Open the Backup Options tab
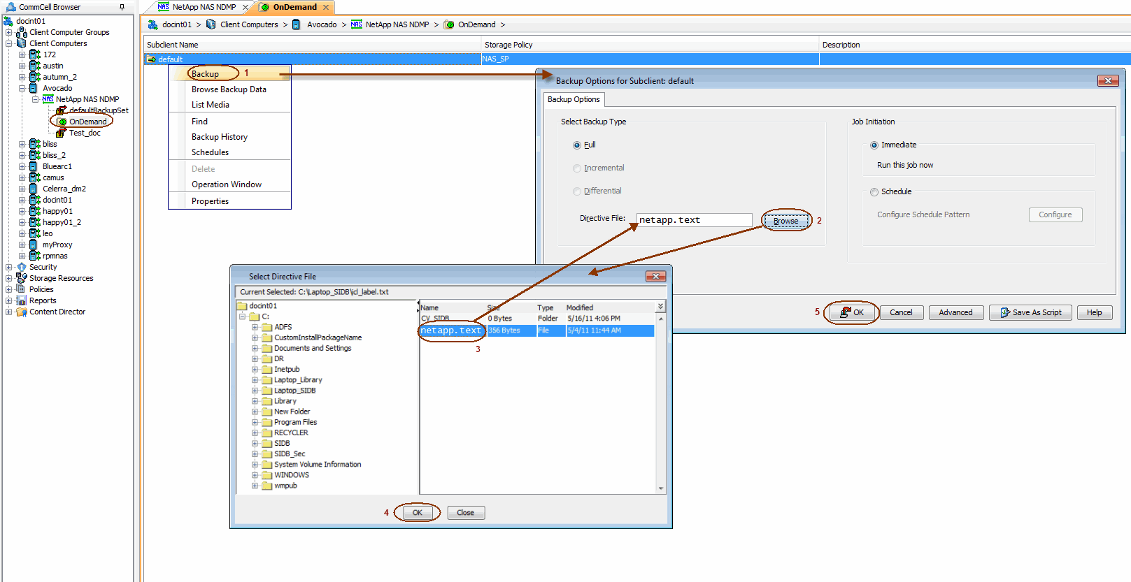Image resolution: width=1131 pixels, height=582 pixels. point(574,99)
